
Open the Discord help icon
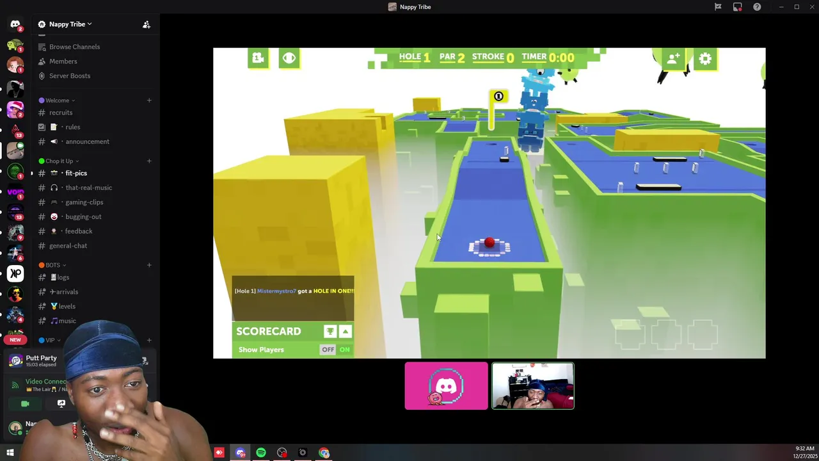point(757,7)
